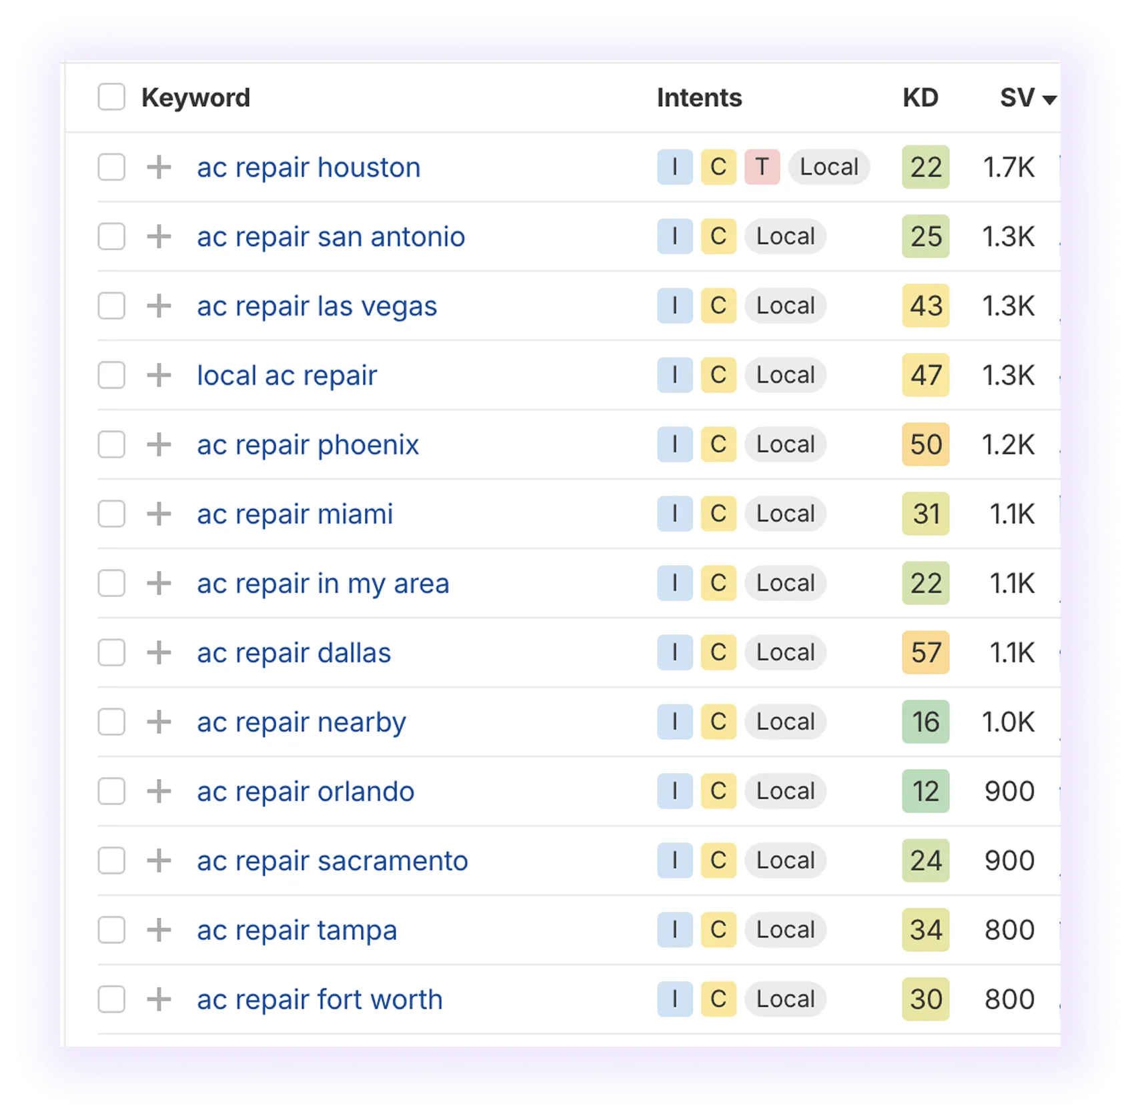
Task: Open the ac repair sacramento keyword link
Action: click(x=332, y=861)
